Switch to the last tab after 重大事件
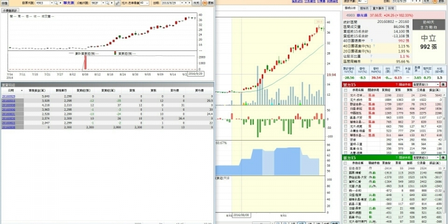This screenshot has width=448, height=224. tap(391, 8)
